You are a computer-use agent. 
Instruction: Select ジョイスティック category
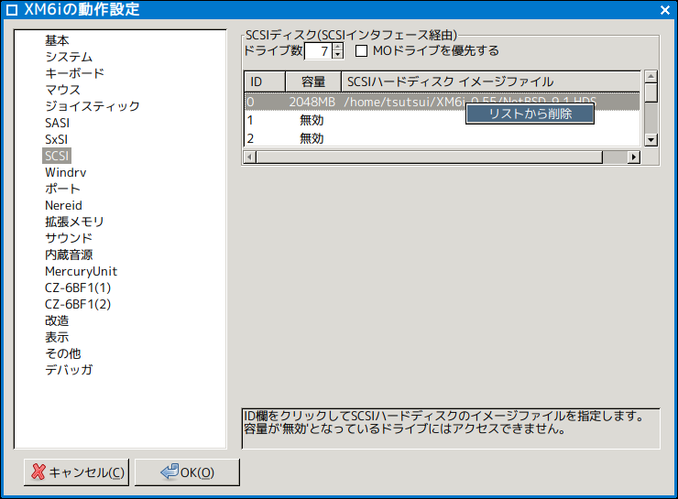pyautogui.click(x=93, y=106)
